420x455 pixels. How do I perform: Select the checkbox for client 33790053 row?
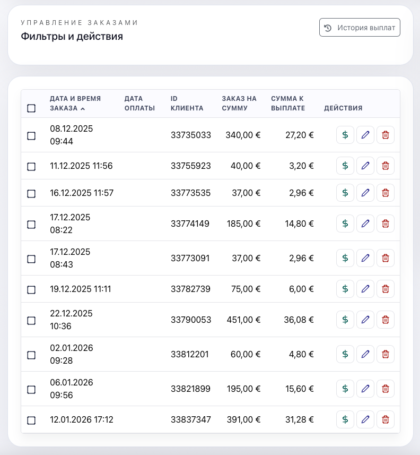pyautogui.click(x=31, y=321)
